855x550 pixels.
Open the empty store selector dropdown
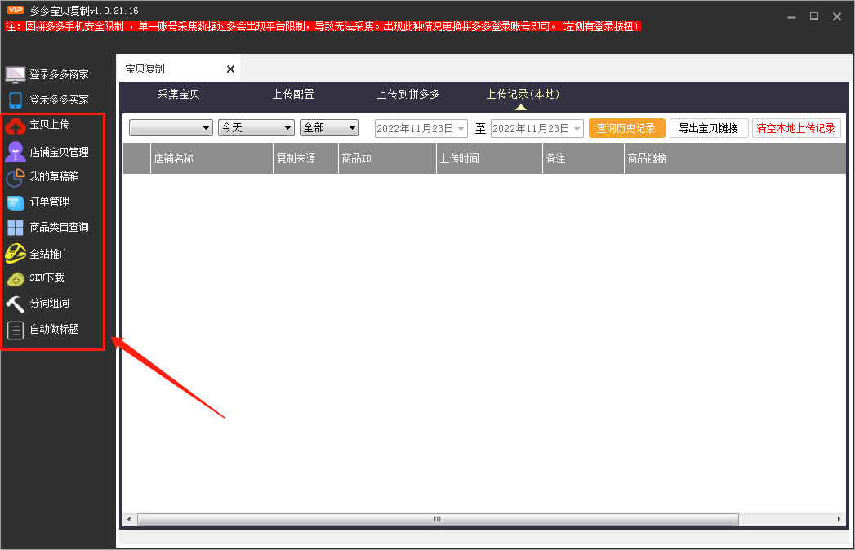point(170,127)
